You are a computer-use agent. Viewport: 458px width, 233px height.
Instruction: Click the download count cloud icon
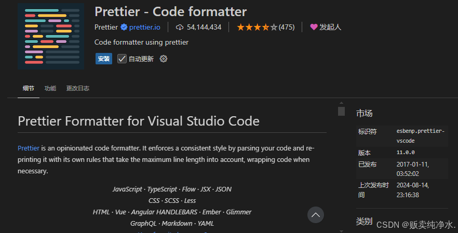pos(180,27)
